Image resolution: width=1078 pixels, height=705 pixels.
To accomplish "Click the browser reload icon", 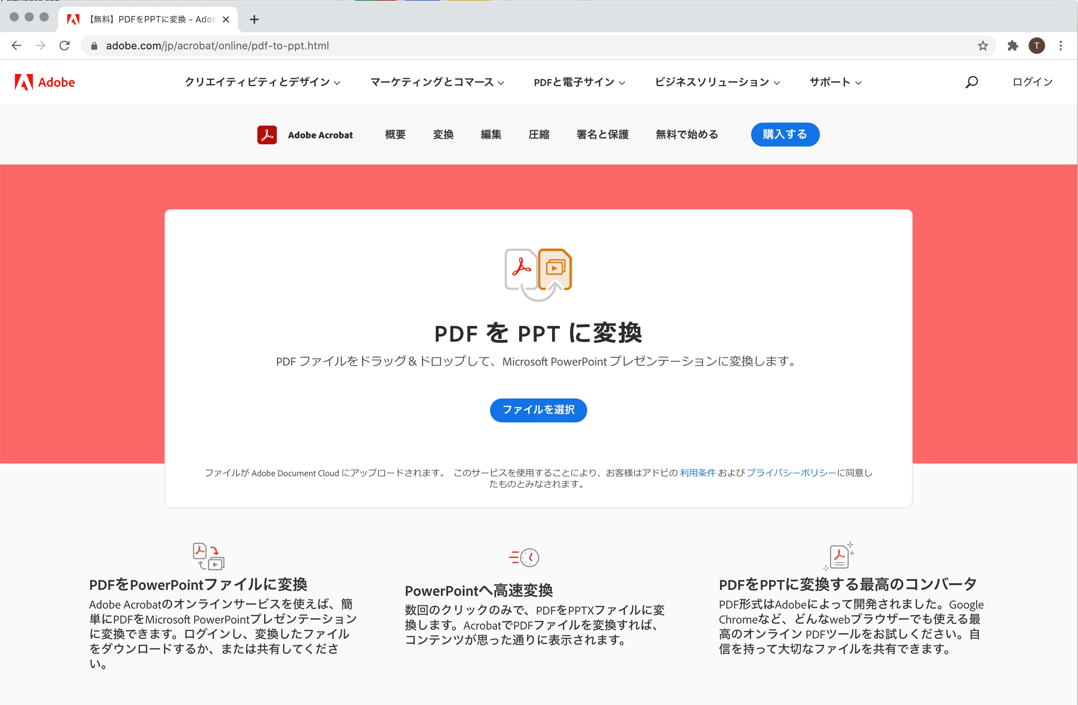I will coord(65,46).
